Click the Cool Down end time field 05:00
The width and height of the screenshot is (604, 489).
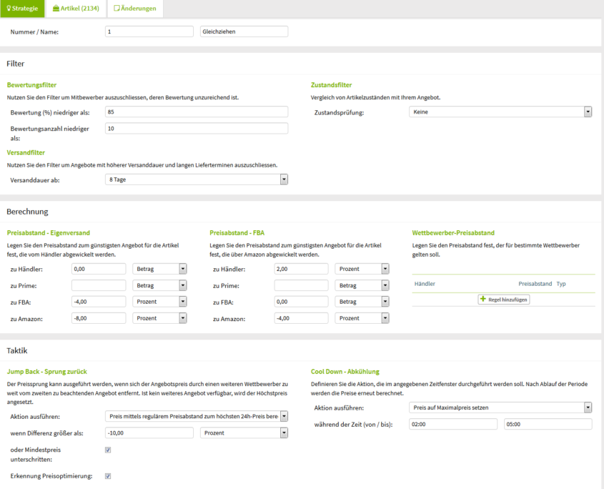point(548,424)
